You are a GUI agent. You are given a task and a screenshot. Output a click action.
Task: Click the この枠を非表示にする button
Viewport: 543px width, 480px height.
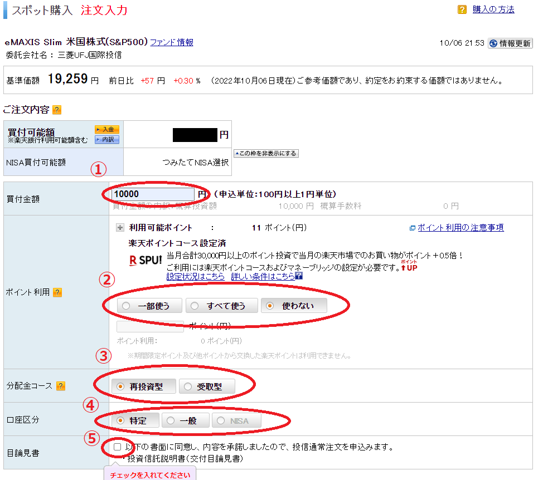266,153
